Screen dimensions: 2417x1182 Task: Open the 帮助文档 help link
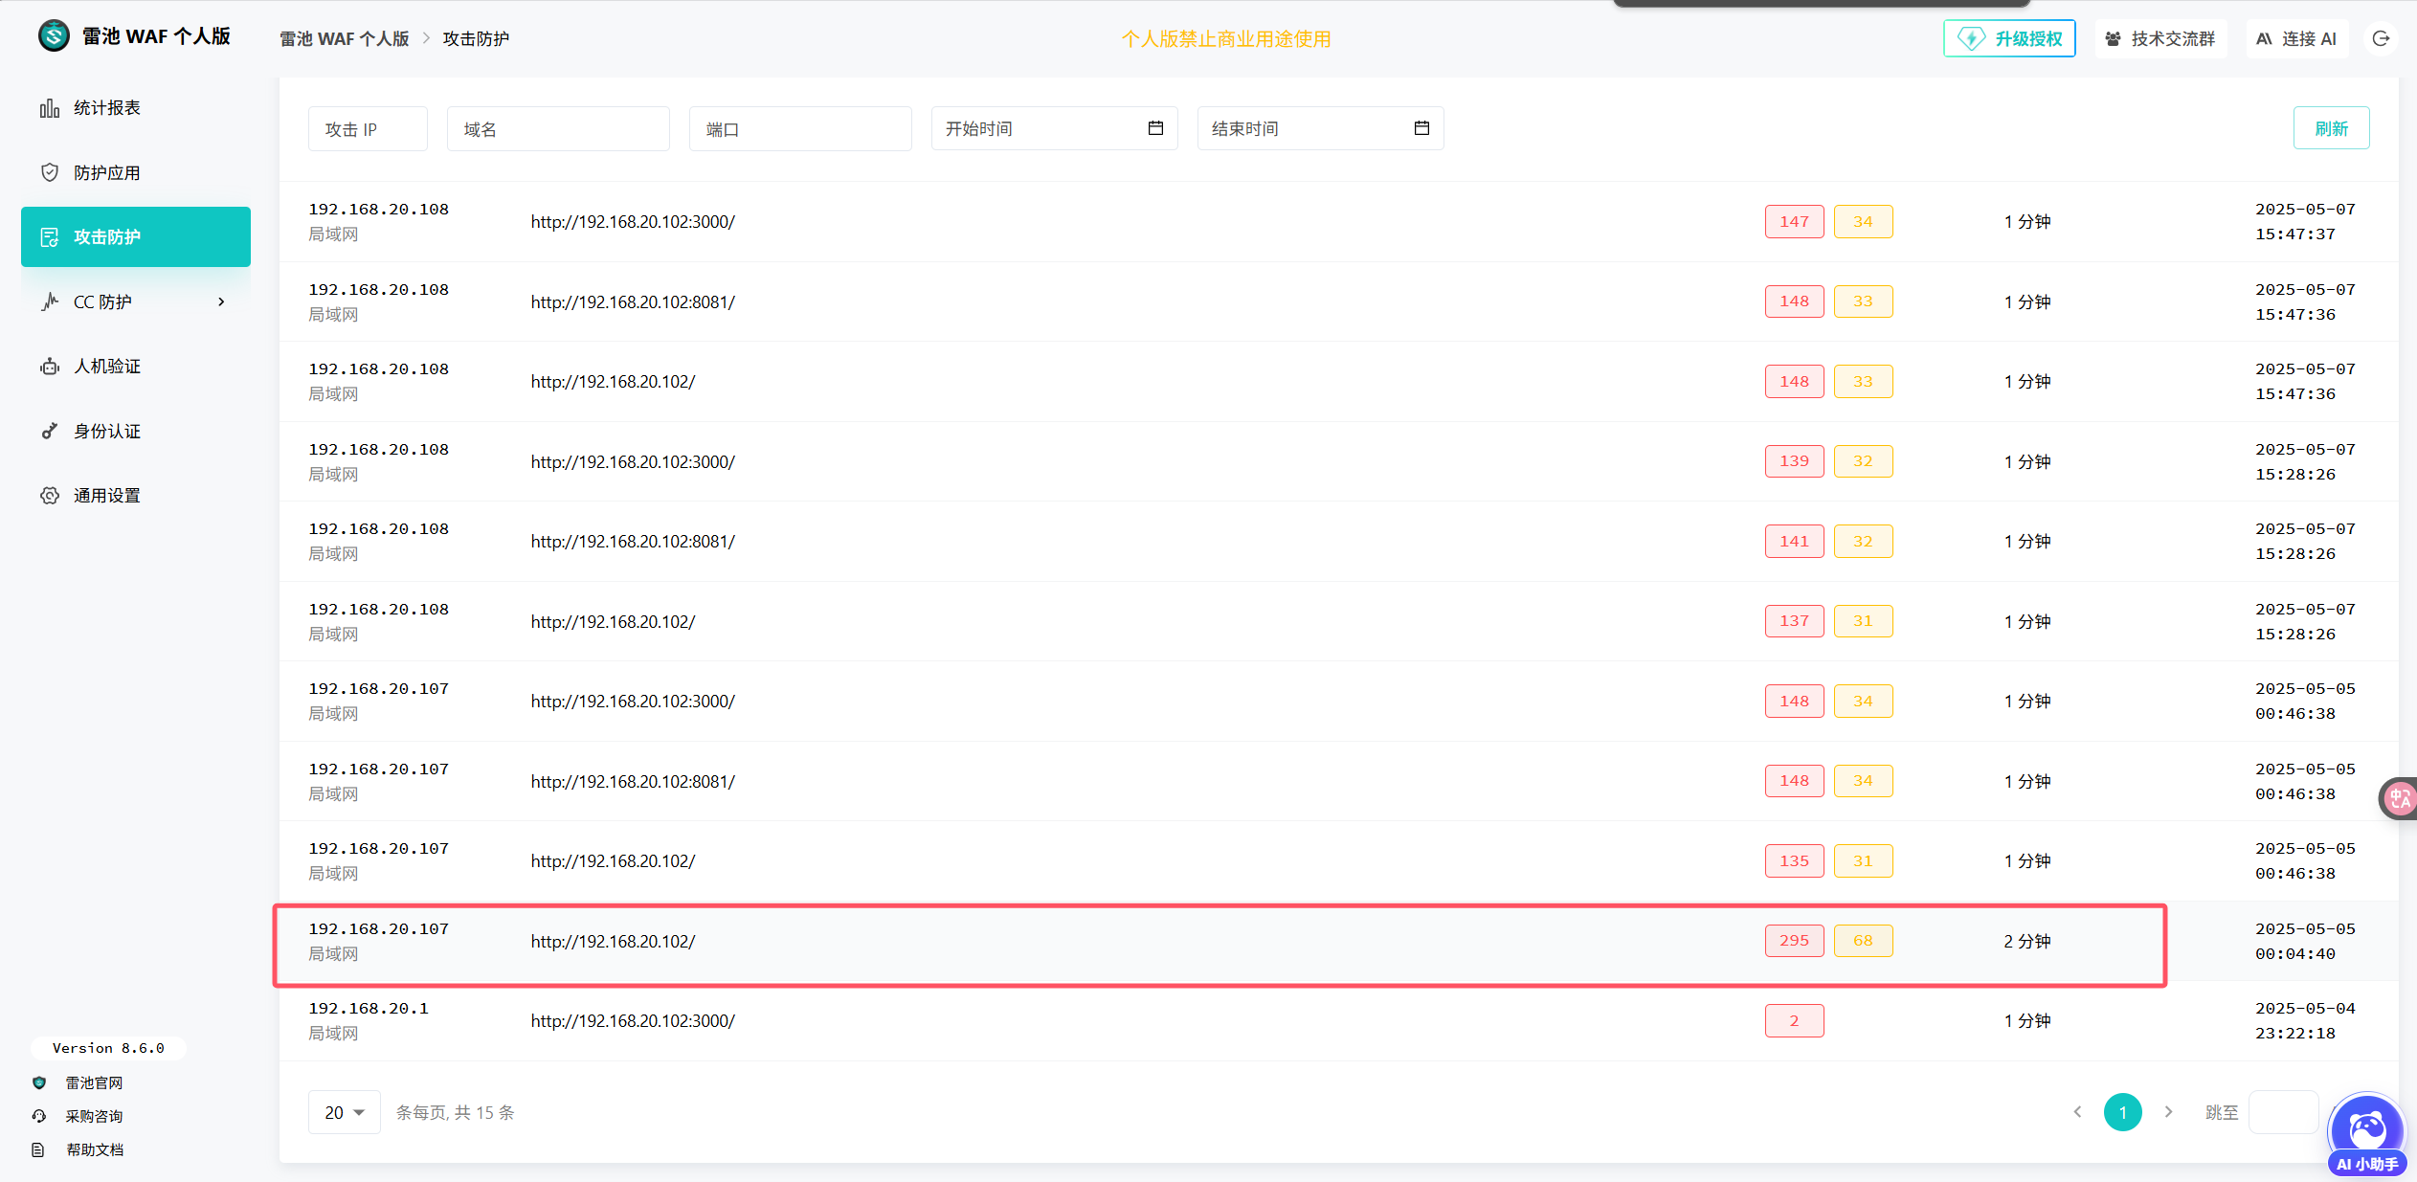point(94,1149)
